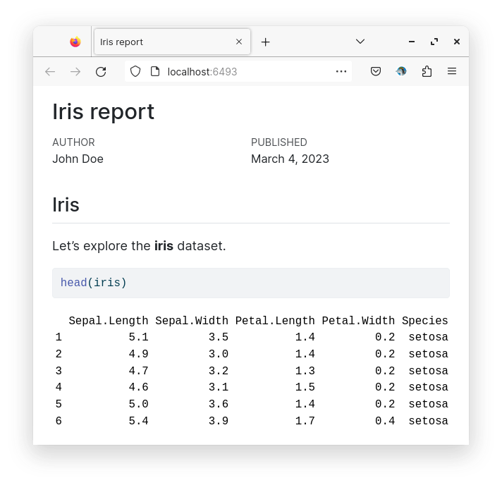Close the Iris report tab
The width and height of the screenshot is (502, 485).
point(239,42)
